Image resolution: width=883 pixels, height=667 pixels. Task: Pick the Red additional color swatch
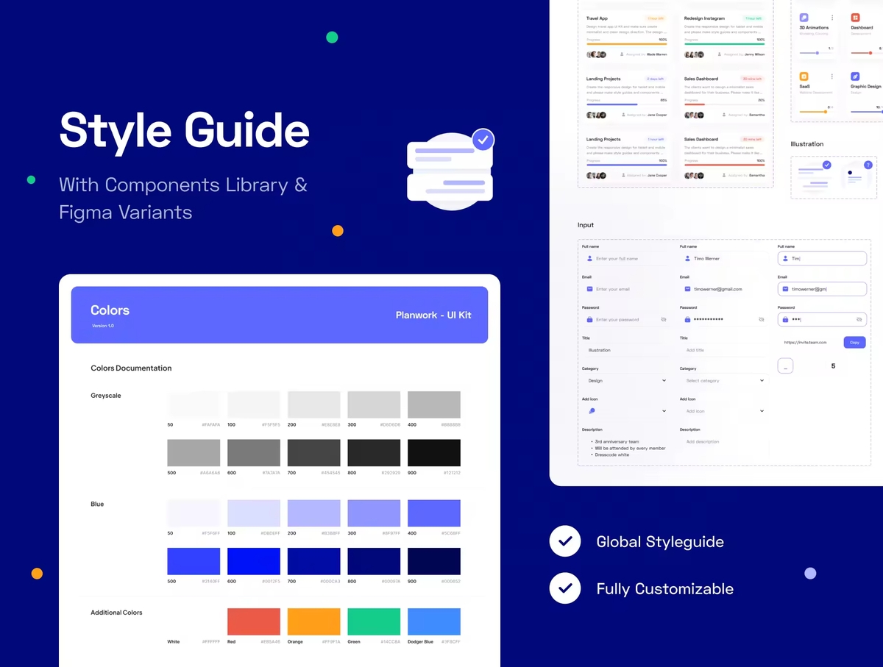coord(253,621)
